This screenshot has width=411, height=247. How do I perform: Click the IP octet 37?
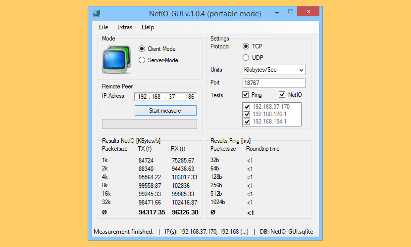(172, 97)
